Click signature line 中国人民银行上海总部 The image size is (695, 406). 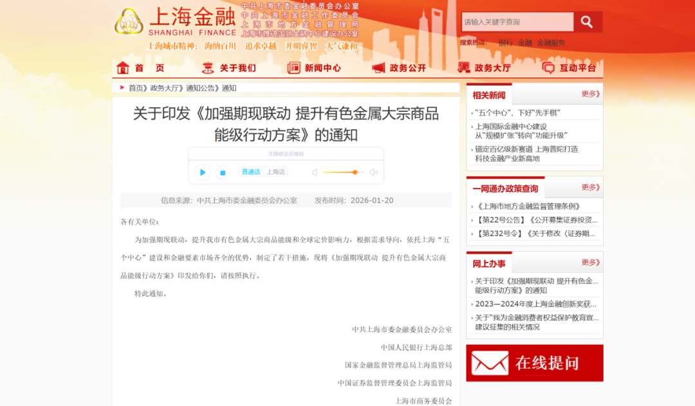click(416, 347)
